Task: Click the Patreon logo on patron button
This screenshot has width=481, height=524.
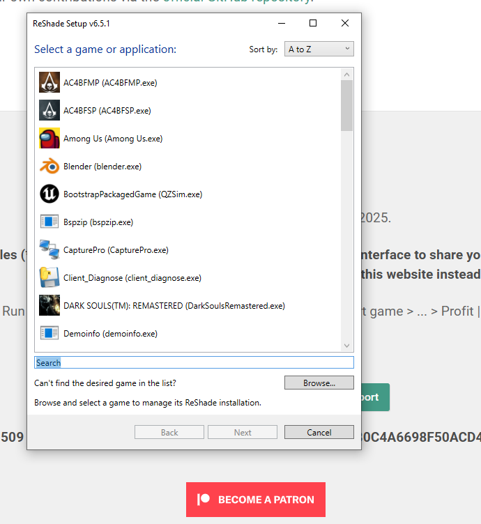Action: [x=204, y=500]
